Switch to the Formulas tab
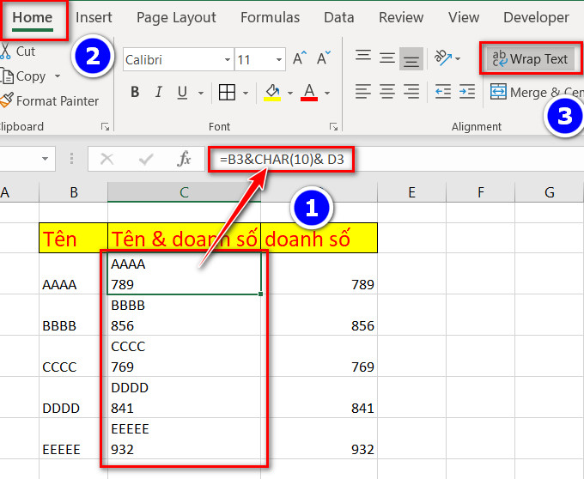Image resolution: width=584 pixels, height=479 pixels. coord(270,17)
